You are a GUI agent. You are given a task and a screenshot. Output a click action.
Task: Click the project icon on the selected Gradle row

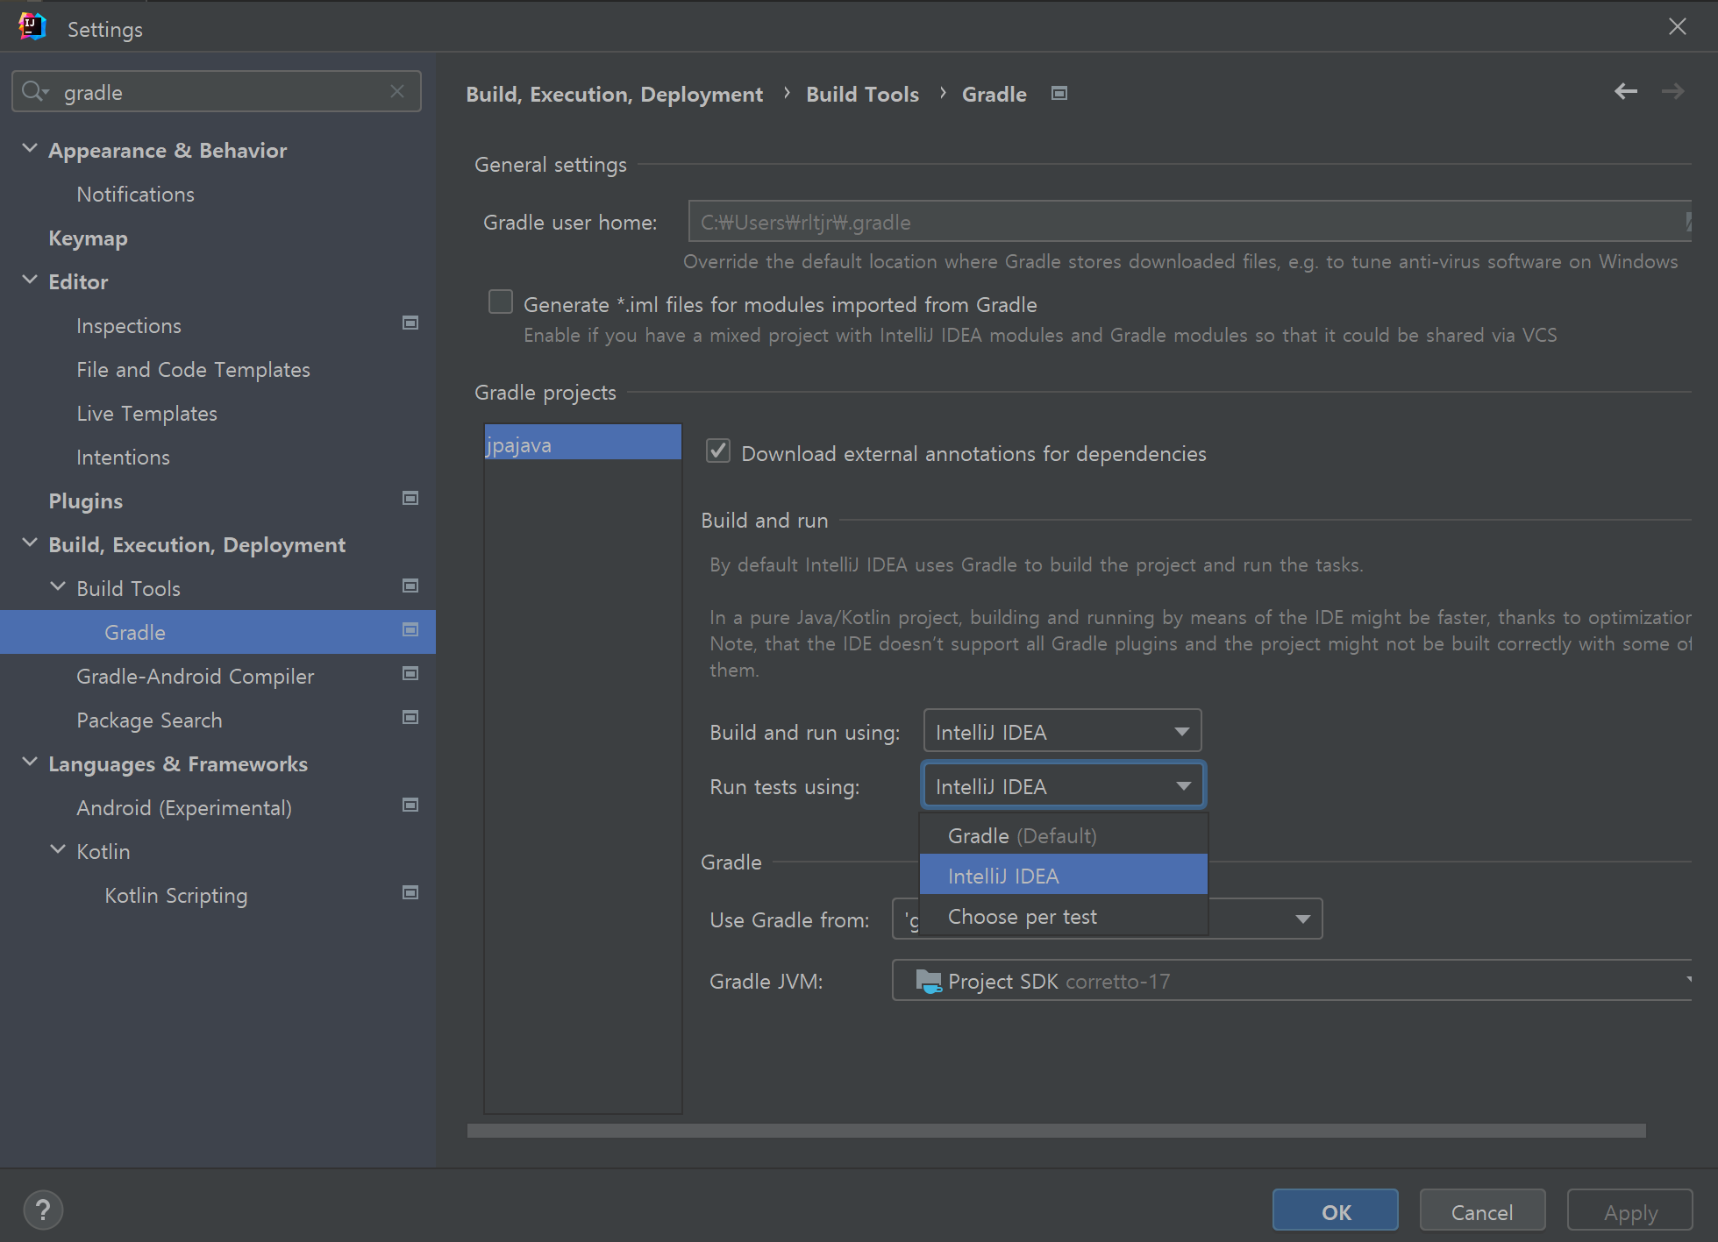(x=410, y=630)
